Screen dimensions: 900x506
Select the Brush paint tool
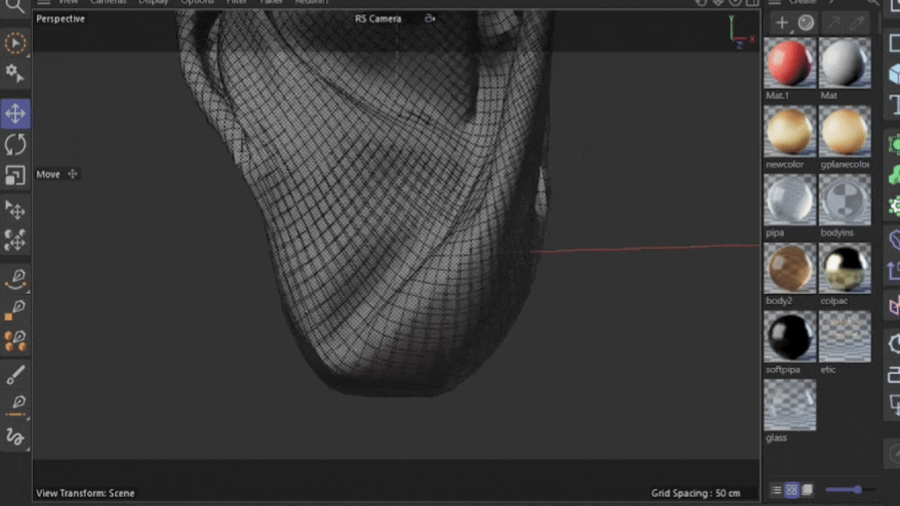click(16, 375)
